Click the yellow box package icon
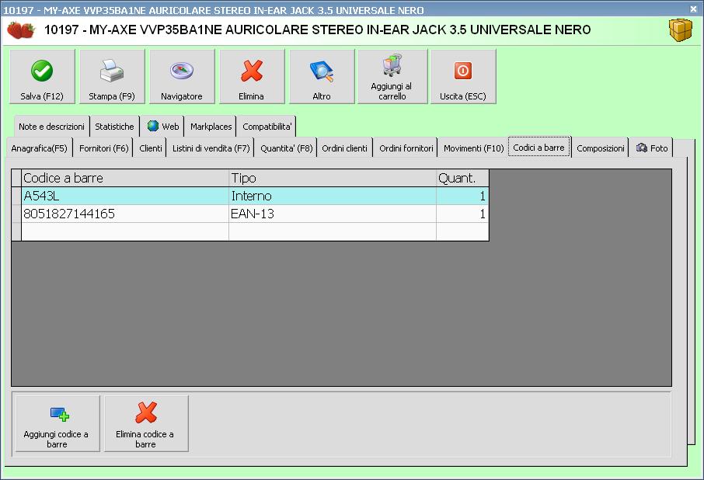Viewport: 704px width, 480px height. tap(680, 30)
